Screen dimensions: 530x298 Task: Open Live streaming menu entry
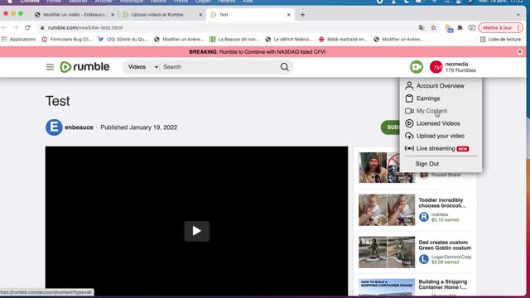coord(436,148)
